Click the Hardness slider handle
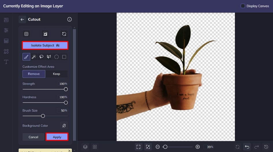This screenshot has height=152, width=273. click(x=66, y=103)
